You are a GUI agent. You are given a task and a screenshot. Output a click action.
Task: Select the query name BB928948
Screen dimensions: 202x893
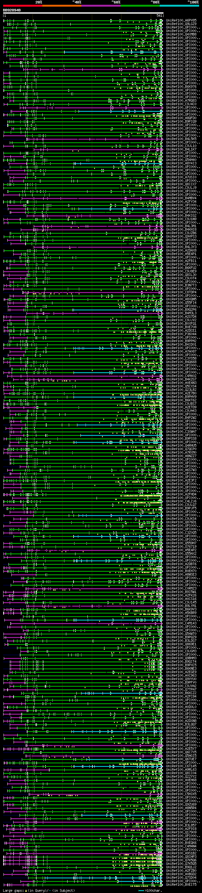pos(12,10)
